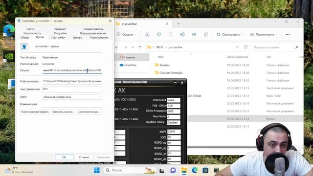Open the Расположение tab

[x=99, y=38]
